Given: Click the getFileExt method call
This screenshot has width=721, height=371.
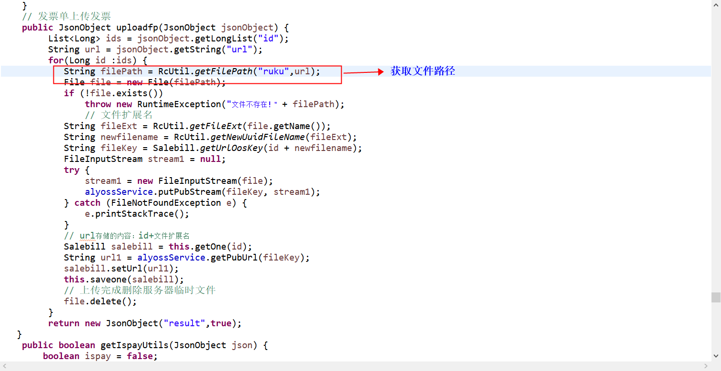Looking at the screenshot, I should [216, 126].
